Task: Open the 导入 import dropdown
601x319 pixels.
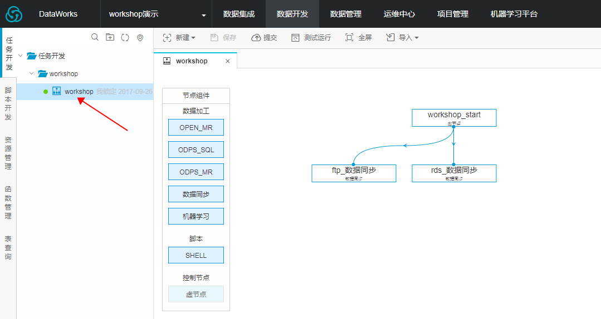Action: (x=402, y=37)
